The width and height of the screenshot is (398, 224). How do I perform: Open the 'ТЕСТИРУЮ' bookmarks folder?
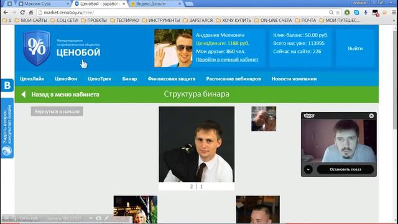coord(124,21)
